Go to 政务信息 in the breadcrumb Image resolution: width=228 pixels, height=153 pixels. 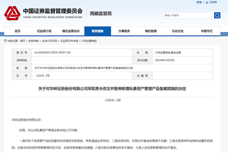click(34, 41)
